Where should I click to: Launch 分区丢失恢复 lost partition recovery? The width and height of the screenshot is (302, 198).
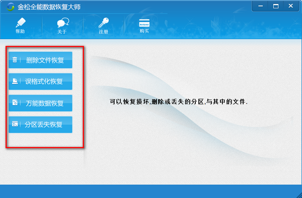pyautogui.click(x=40, y=125)
